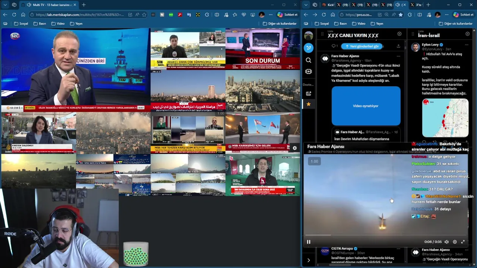
Task: Toggle favorite star in left browser
Action: 144,15
